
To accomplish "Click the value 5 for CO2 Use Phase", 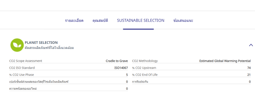I will point(127,75).
